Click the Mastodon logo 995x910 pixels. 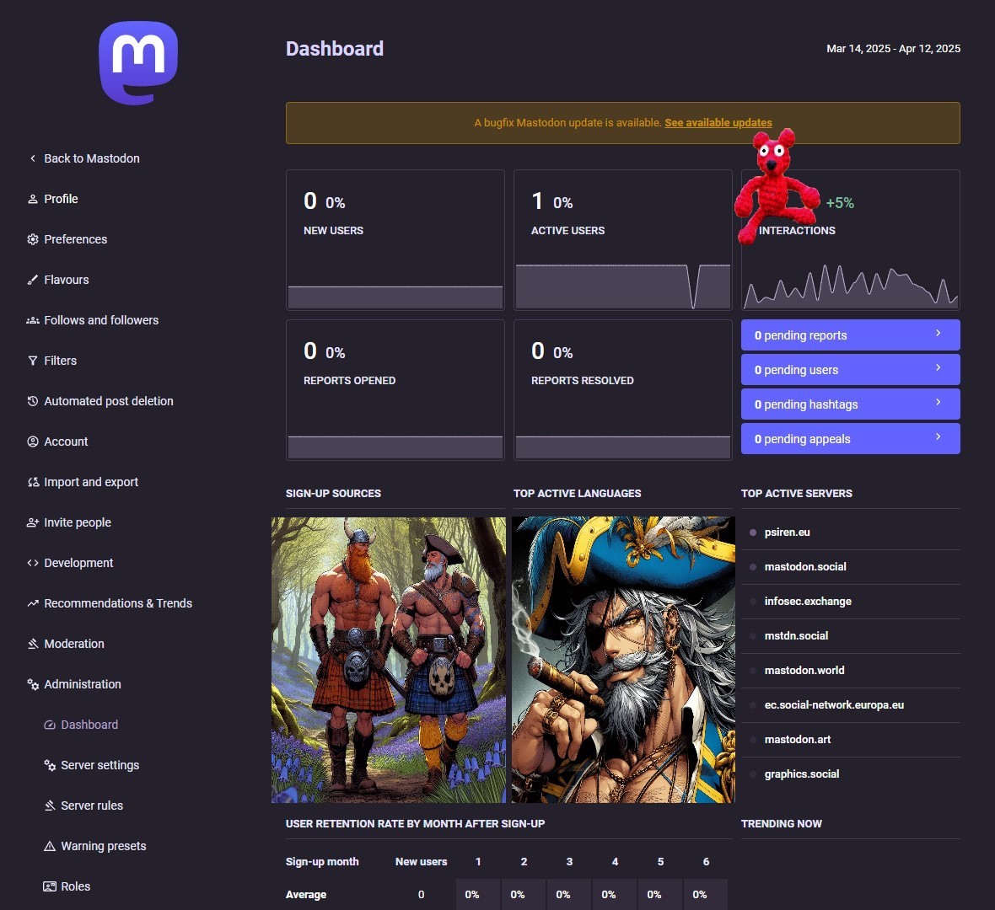point(138,63)
